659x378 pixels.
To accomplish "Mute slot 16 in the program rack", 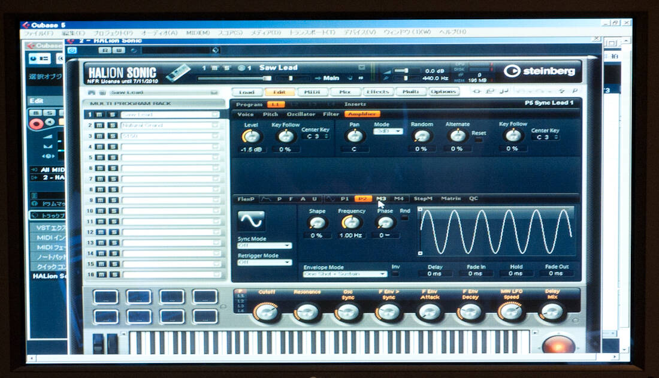I will point(101,274).
